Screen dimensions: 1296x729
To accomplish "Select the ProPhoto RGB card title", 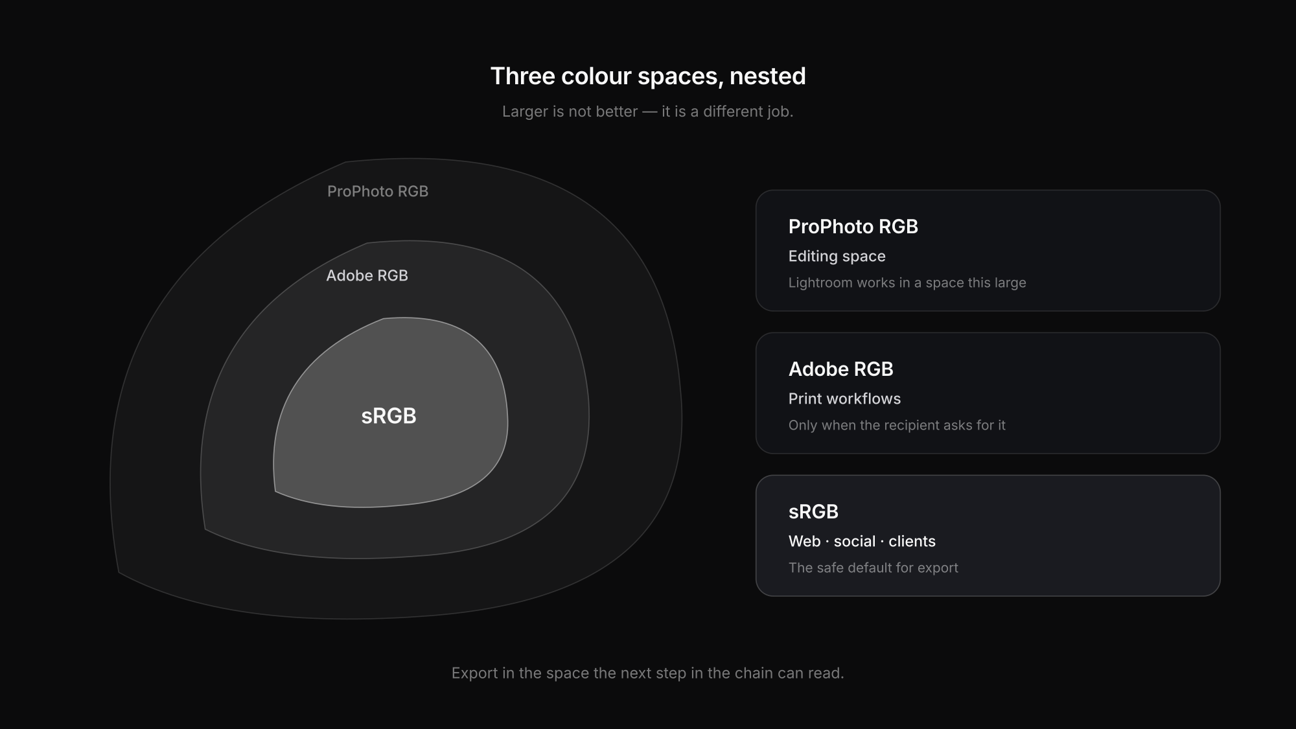I will (x=853, y=227).
